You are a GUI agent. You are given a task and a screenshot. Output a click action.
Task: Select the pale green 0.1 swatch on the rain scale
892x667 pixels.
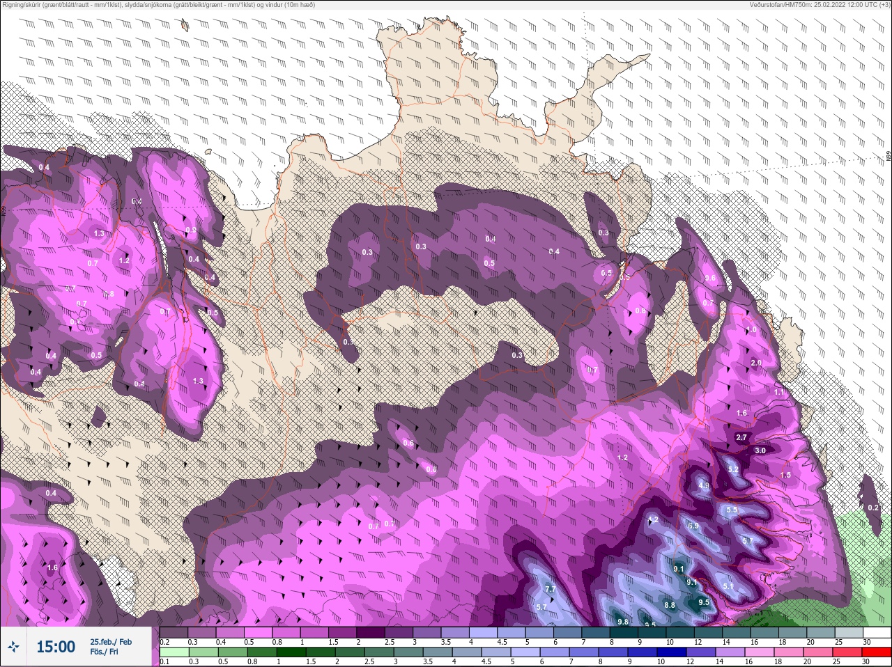tap(174, 652)
